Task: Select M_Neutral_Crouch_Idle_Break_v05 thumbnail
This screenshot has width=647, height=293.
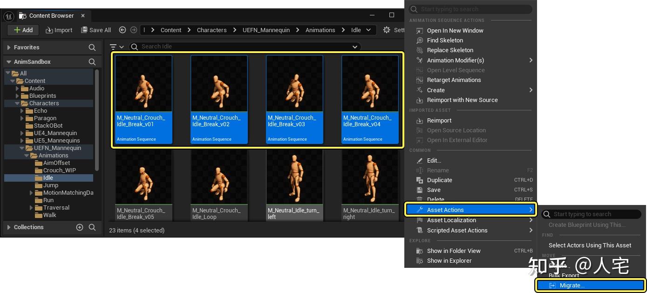Action: click(x=143, y=177)
